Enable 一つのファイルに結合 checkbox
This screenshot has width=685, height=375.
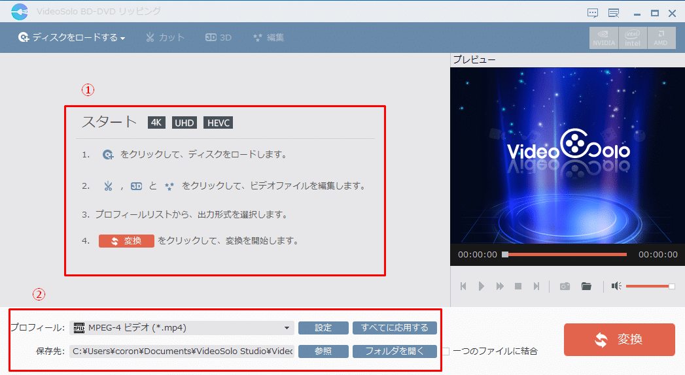point(446,351)
